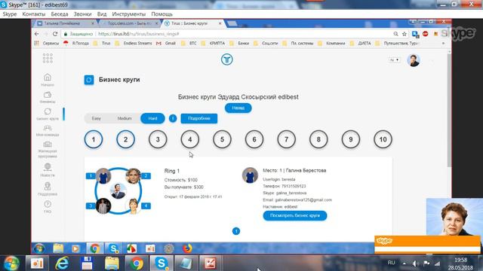Screen dimensions: 483x271
Task: Switch to first browser tab Татьяна
Action: tap(66, 23)
